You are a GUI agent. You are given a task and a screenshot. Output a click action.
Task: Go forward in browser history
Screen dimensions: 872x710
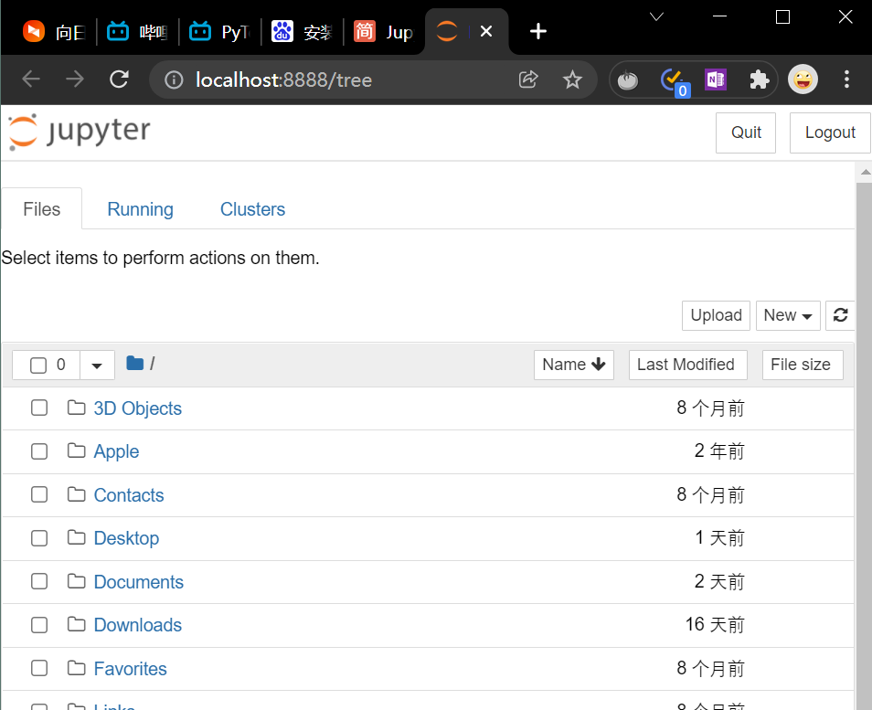pyautogui.click(x=75, y=79)
